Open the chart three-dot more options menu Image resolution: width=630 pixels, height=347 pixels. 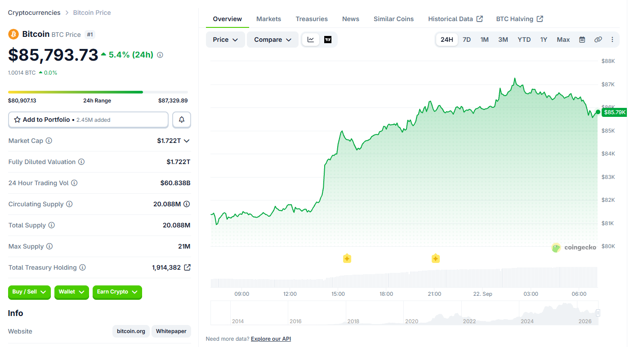click(612, 40)
